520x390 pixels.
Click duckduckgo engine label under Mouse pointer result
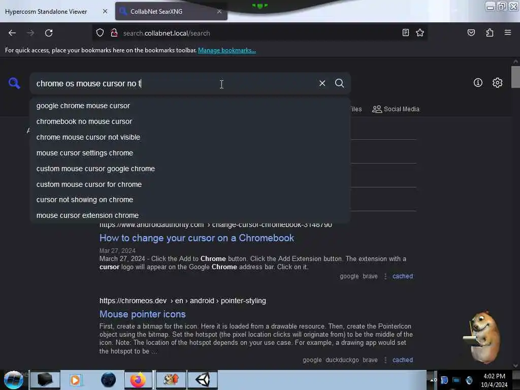[342, 360]
